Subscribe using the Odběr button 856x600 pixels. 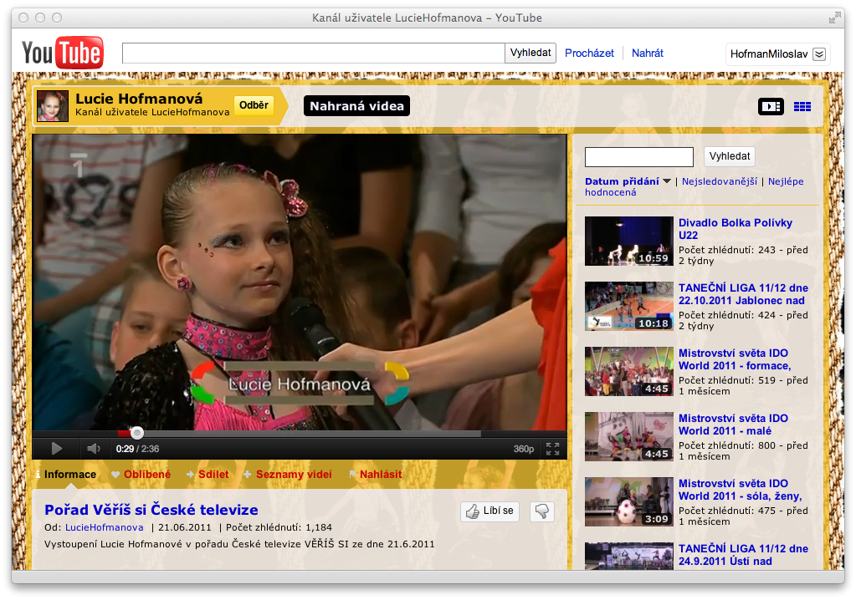point(254,105)
